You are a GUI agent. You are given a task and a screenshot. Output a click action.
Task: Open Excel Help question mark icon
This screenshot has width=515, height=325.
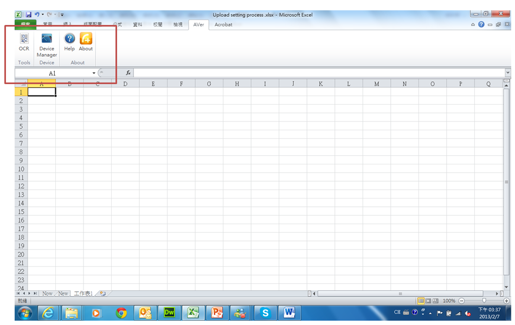point(481,24)
